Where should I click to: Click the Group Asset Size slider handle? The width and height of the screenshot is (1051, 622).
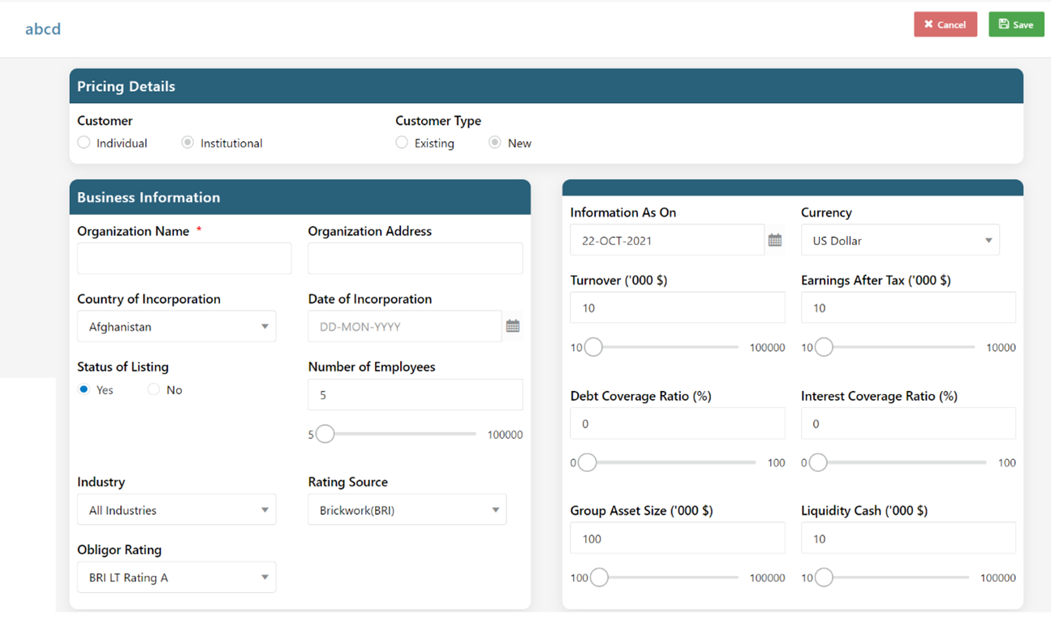tap(599, 577)
